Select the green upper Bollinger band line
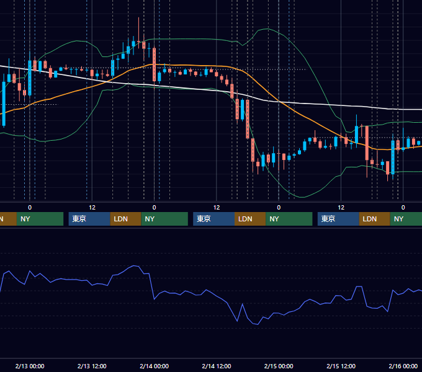Image resolution: width=422 pixels, height=372 pixels. click(x=189, y=39)
